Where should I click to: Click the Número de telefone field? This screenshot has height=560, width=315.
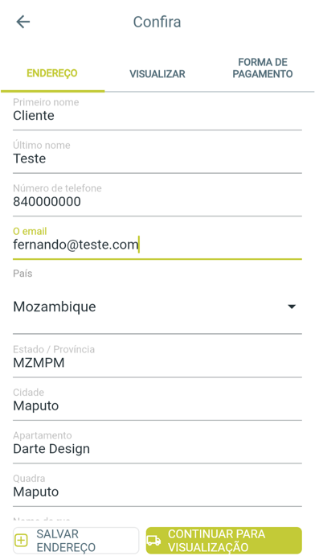157,200
